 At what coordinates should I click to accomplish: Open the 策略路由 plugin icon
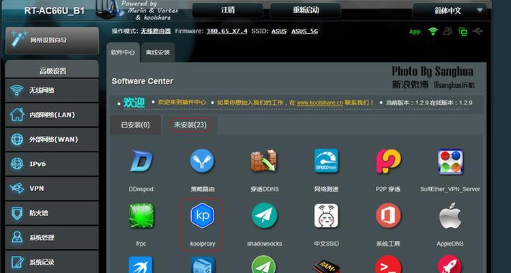[x=202, y=161]
